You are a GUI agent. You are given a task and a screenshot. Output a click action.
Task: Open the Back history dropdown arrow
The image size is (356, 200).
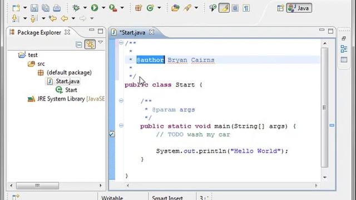point(73,18)
